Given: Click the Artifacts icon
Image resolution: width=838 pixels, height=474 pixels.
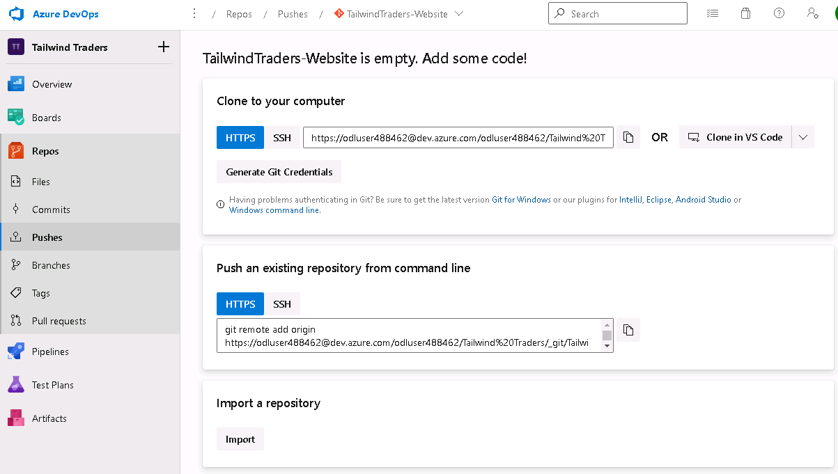Looking at the screenshot, I should point(15,418).
